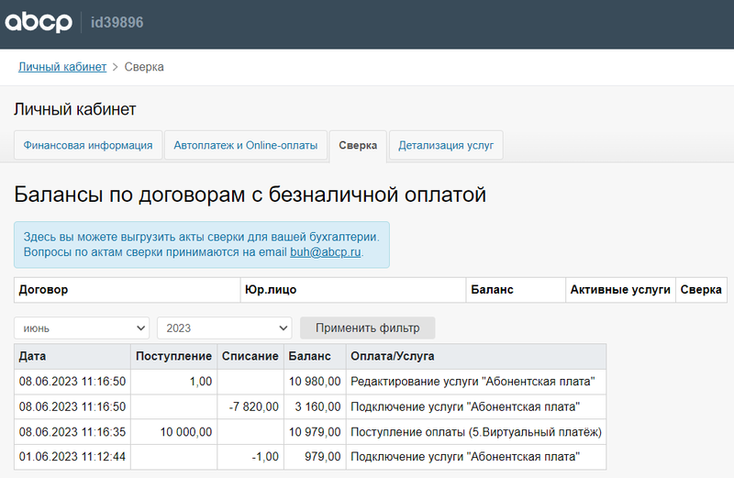Expand the year dropdown showing 2023
This screenshot has height=478, width=734.
(224, 328)
